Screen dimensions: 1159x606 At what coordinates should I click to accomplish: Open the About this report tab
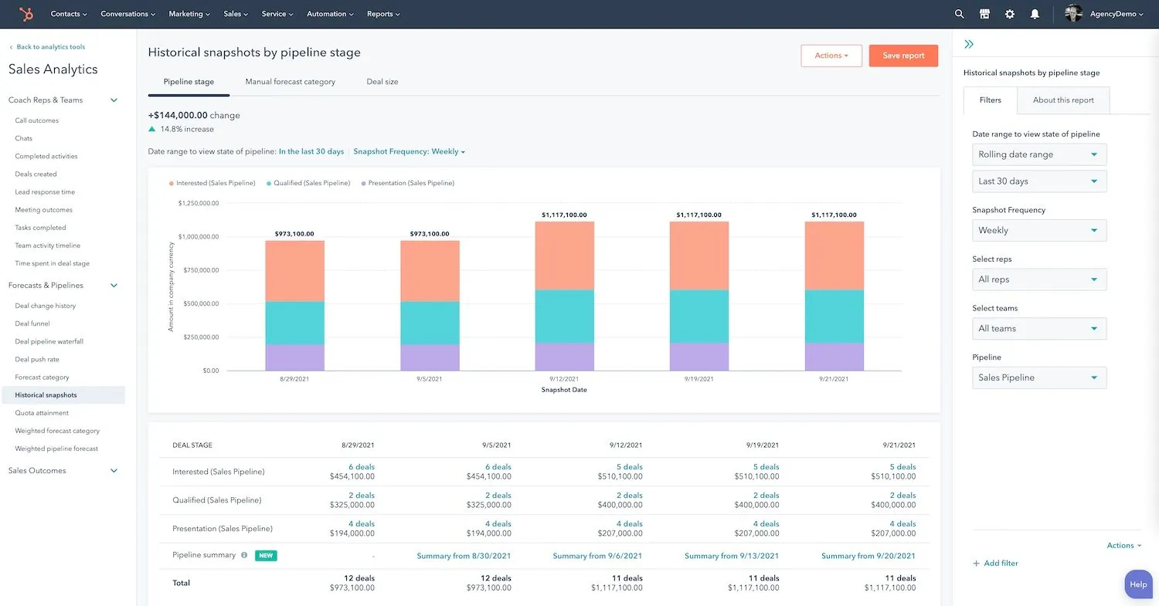tap(1062, 100)
